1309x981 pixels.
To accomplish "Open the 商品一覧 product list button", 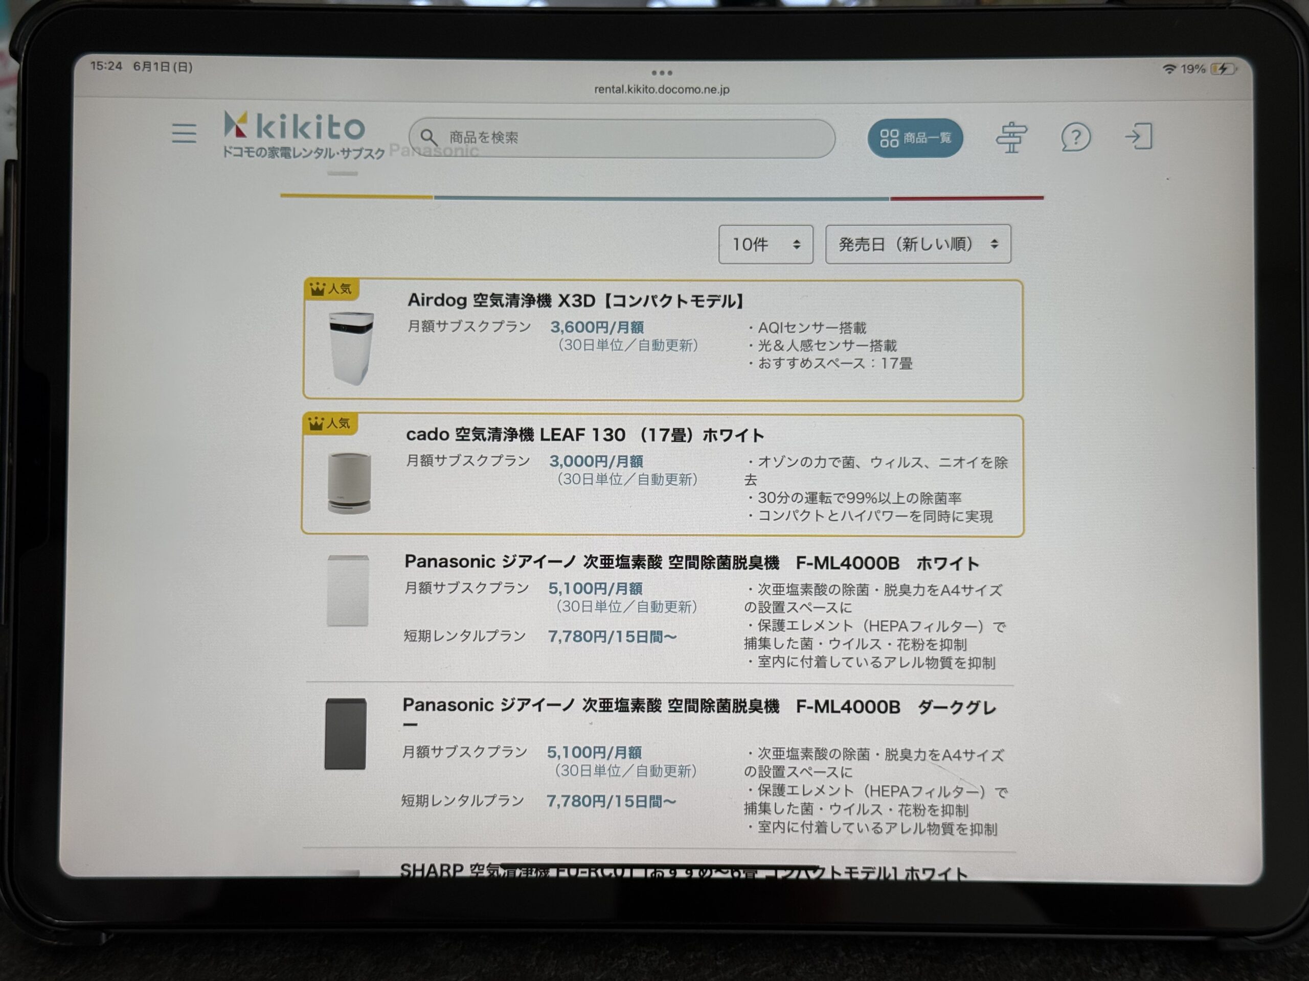I will (915, 138).
